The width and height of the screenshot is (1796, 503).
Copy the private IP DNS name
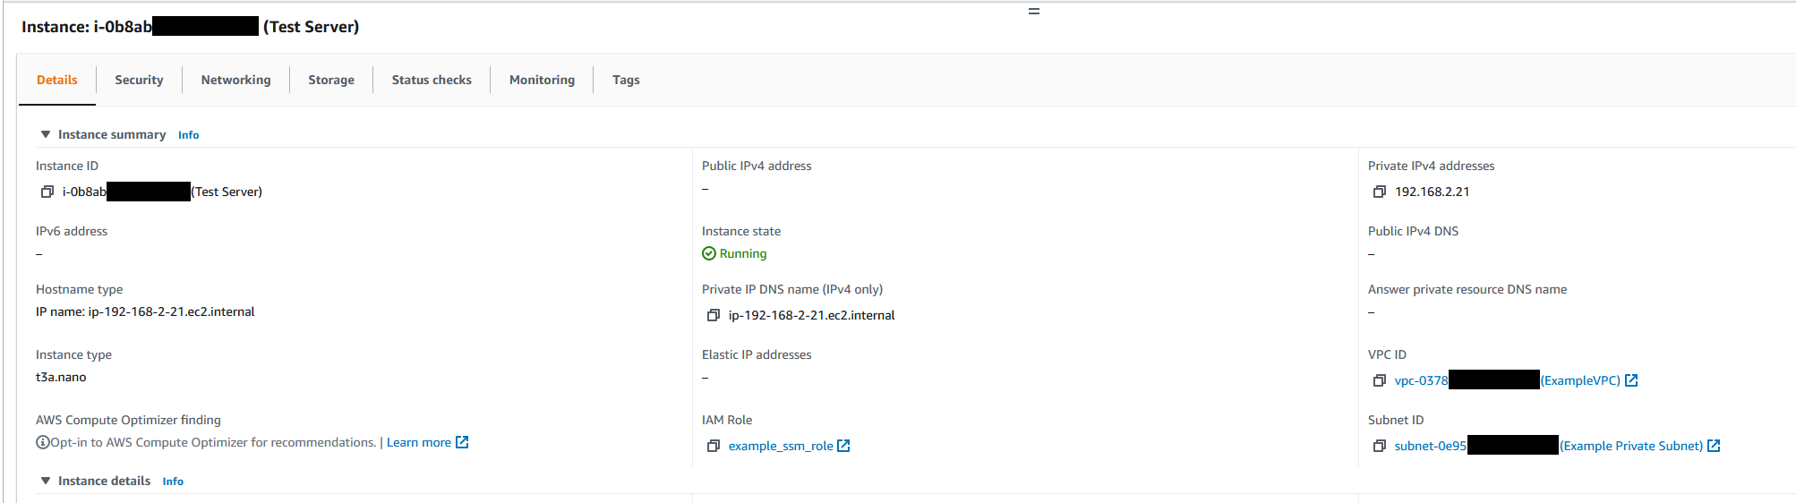[x=714, y=315]
